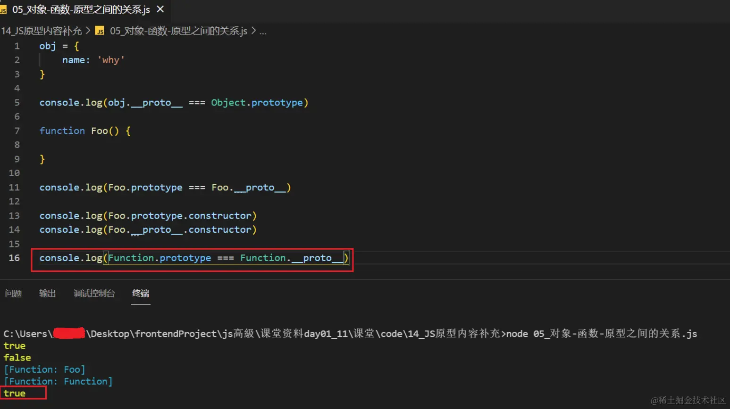Open the breadcrumb ellipsis symbol list

point(263,32)
